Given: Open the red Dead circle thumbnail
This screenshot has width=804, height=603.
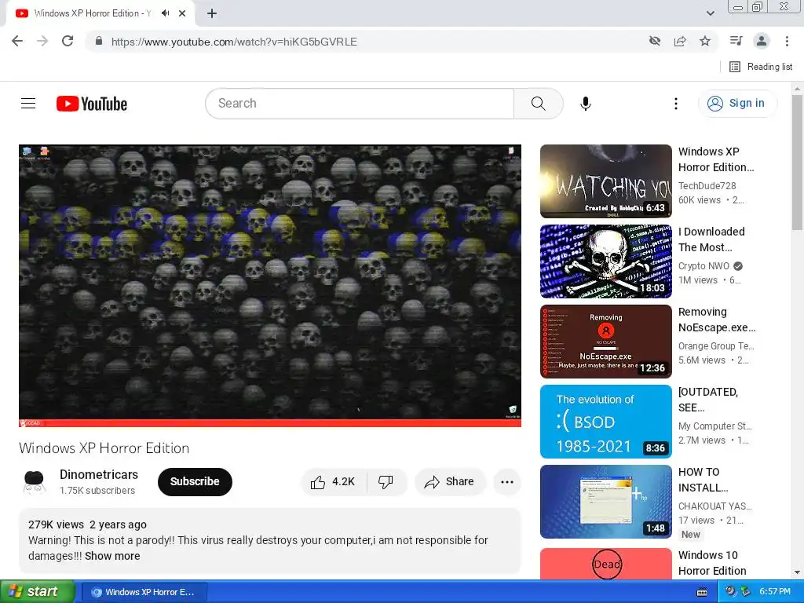Looking at the screenshot, I should 605,564.
